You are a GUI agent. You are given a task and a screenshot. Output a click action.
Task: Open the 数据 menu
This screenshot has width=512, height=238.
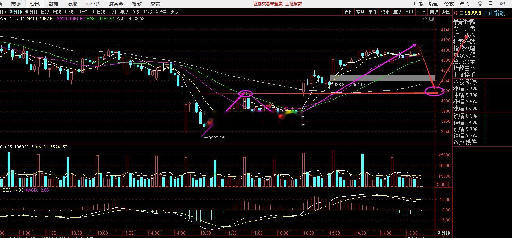(53, 4)
